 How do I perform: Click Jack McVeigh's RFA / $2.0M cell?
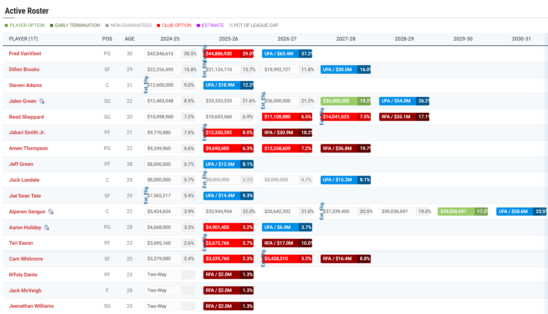(x=228, y=290)
